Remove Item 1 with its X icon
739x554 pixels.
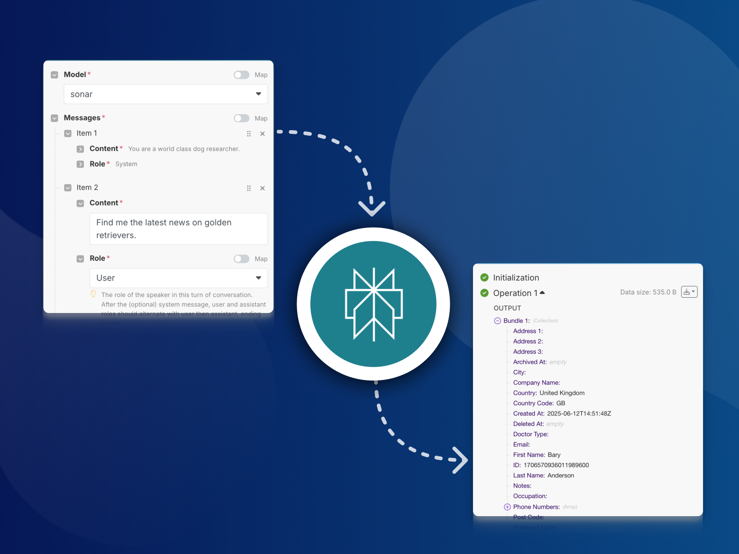pos(262,134)
